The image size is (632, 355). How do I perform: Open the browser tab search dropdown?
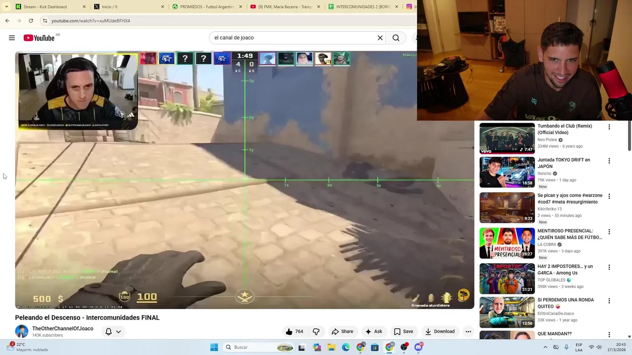click(x=6, y=7)
